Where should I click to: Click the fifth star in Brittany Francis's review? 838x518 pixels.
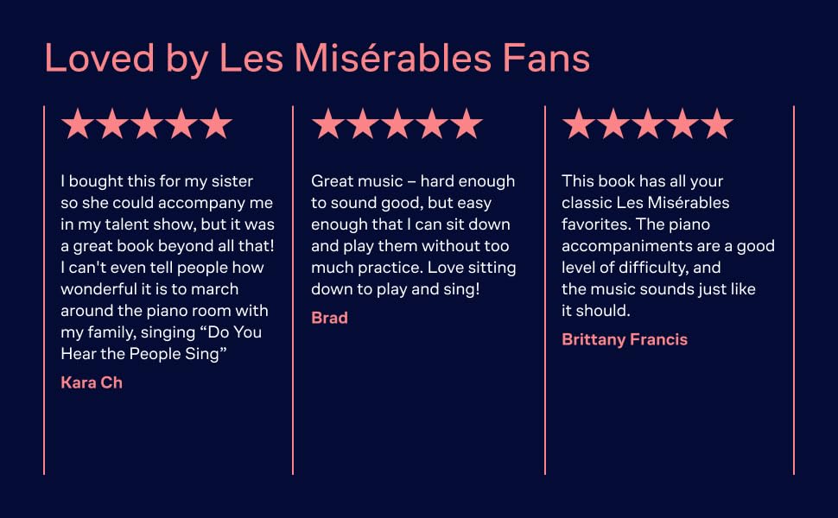[717, 124]
